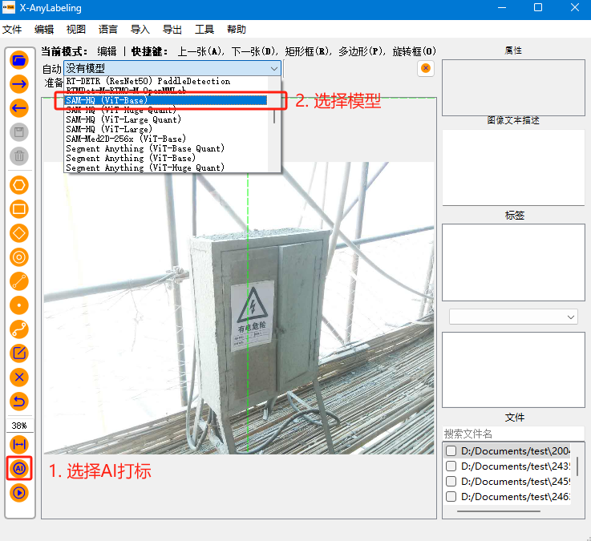
Task: Click the 图像文本描述 text area
Action: 513,168
